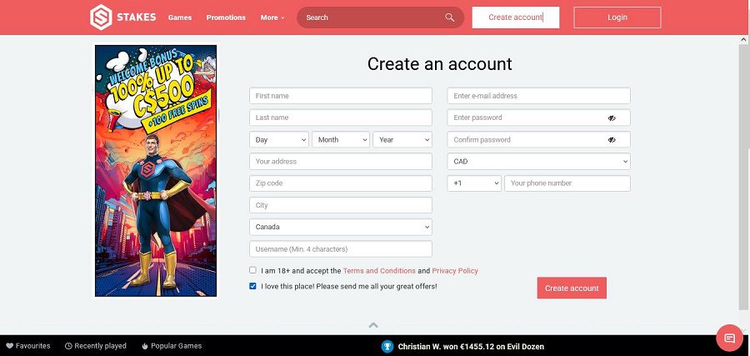The height and width of the screenshot is (356, 750).
Task: Click the up chevron above footer bar
Action: click(x=373, y=325)
